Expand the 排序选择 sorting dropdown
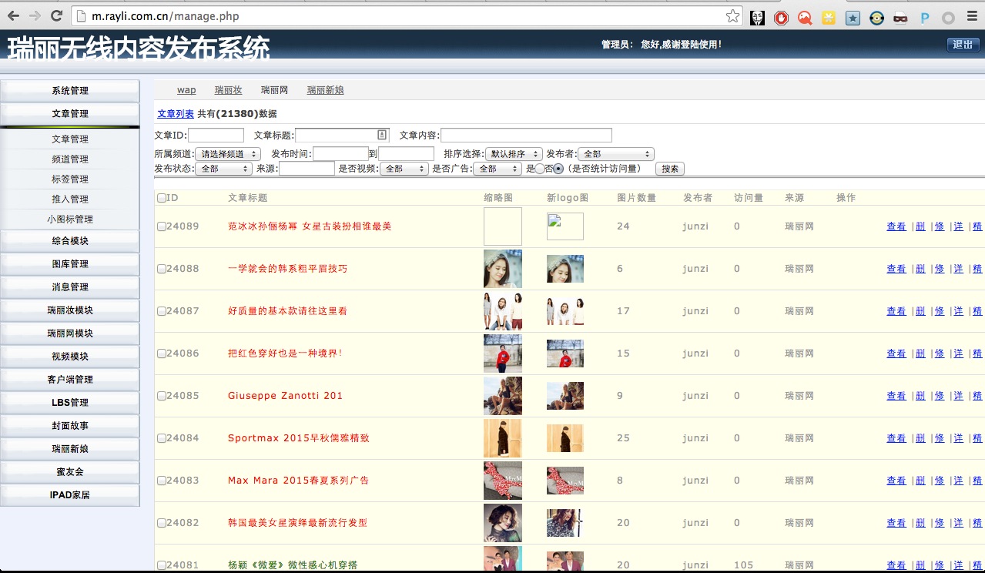Screen dimensions: 985x573 click(514, 154)
